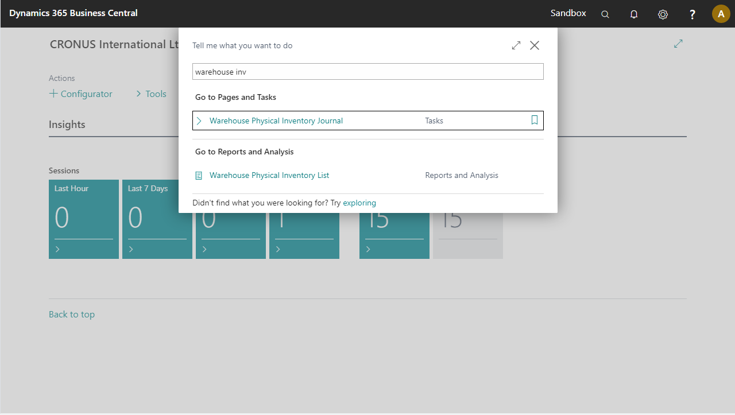The image size is (735, 415).
Task: Open the search magnifier in the top bar
Action: [x=605, y=14]
